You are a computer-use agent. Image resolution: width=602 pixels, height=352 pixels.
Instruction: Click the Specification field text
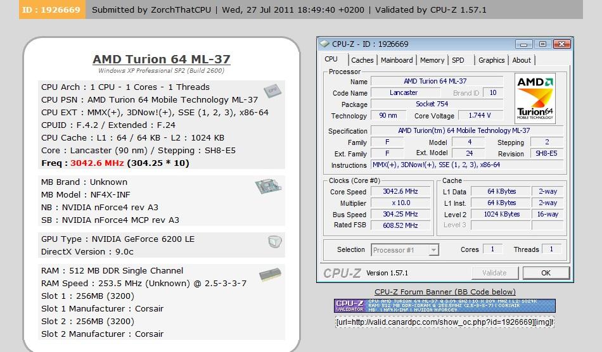point(467,130)
